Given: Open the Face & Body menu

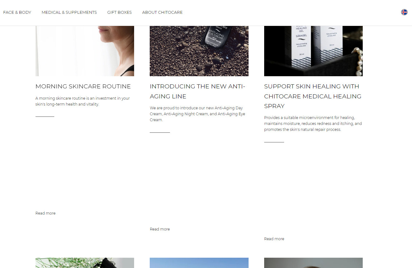Looking at the screenshot, I should pos(17,12).
